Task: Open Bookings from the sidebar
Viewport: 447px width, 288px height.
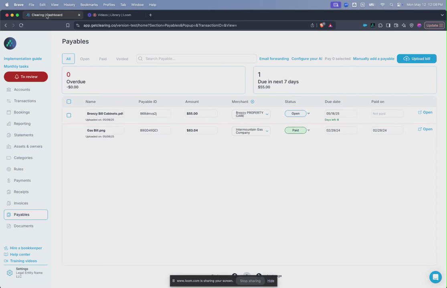Action: click(22, 112)
